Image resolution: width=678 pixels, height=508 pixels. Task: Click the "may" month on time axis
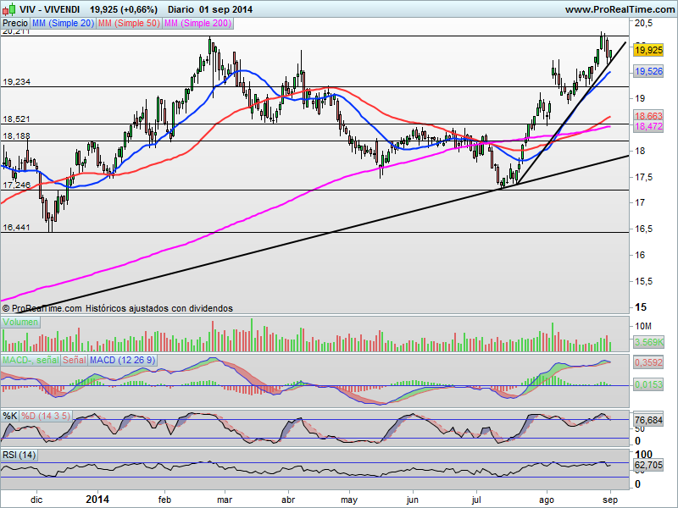tap(349, 500)
